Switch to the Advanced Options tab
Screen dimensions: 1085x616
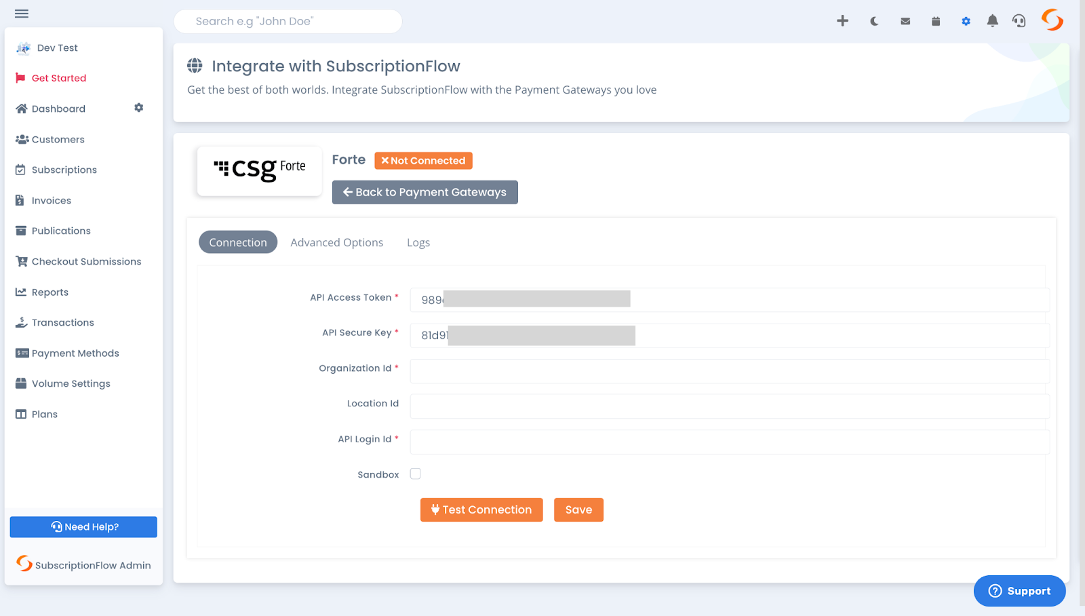[x=336, y=242]
